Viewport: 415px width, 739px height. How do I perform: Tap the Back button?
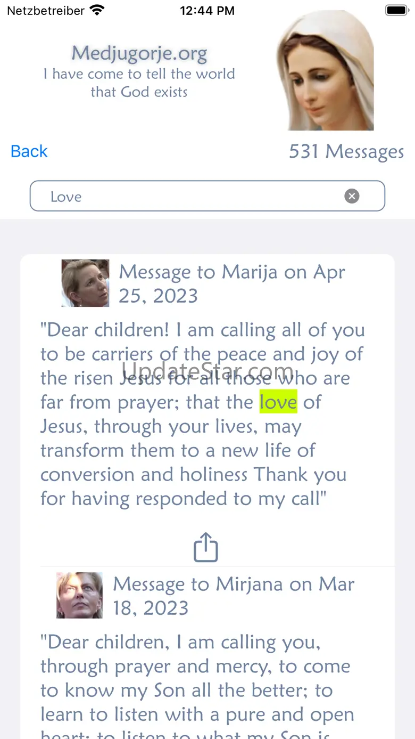[x=29, y=151]
